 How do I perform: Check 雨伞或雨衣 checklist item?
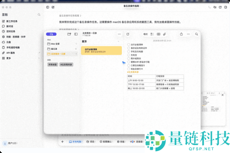(128, 58)
